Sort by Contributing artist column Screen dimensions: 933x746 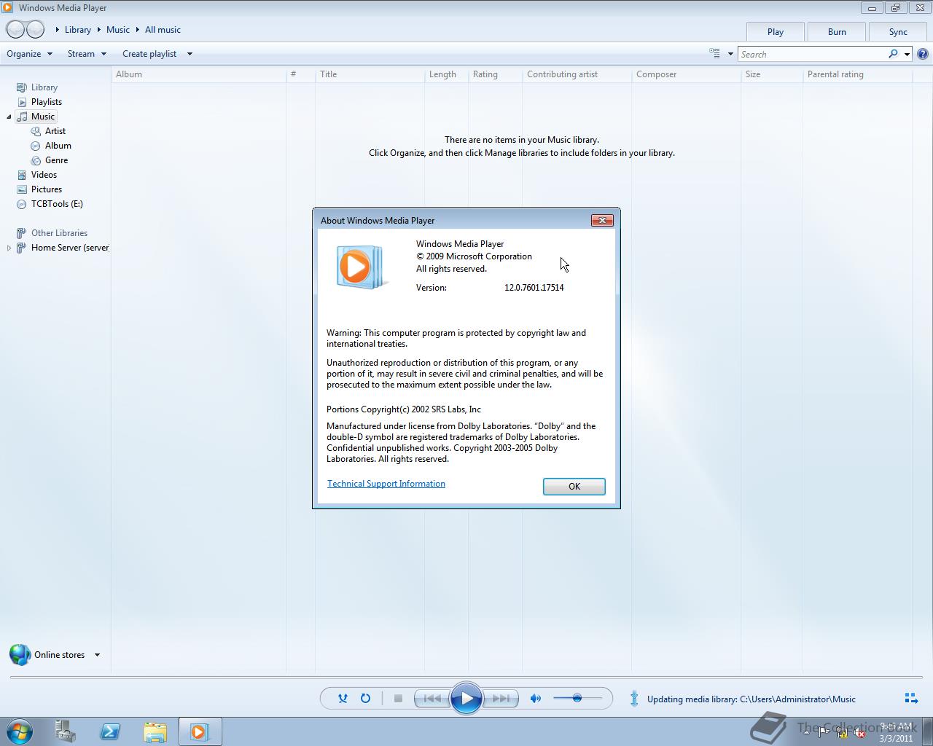(577, 74)
